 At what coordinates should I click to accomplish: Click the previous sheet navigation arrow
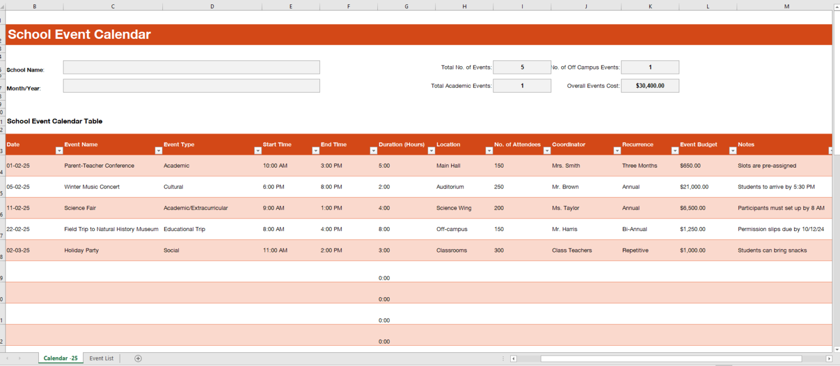[x=8, y=358]
